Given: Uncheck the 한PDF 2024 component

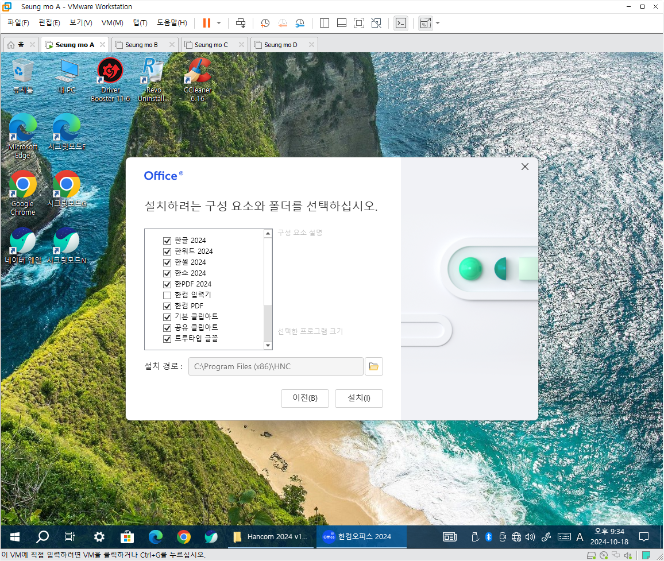Looking at the screenshot, I should click(167, 284).
